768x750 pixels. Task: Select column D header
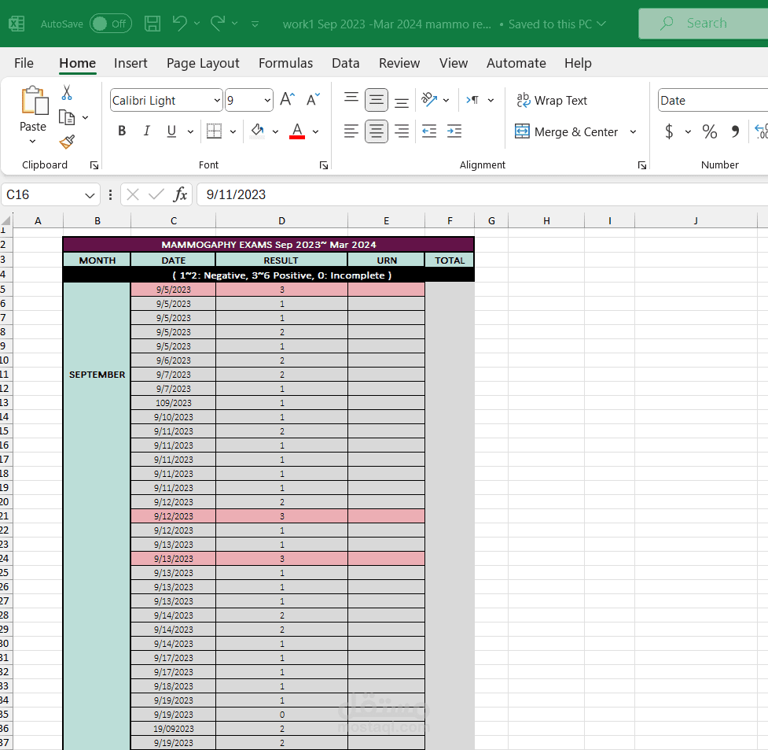point(281,220)
